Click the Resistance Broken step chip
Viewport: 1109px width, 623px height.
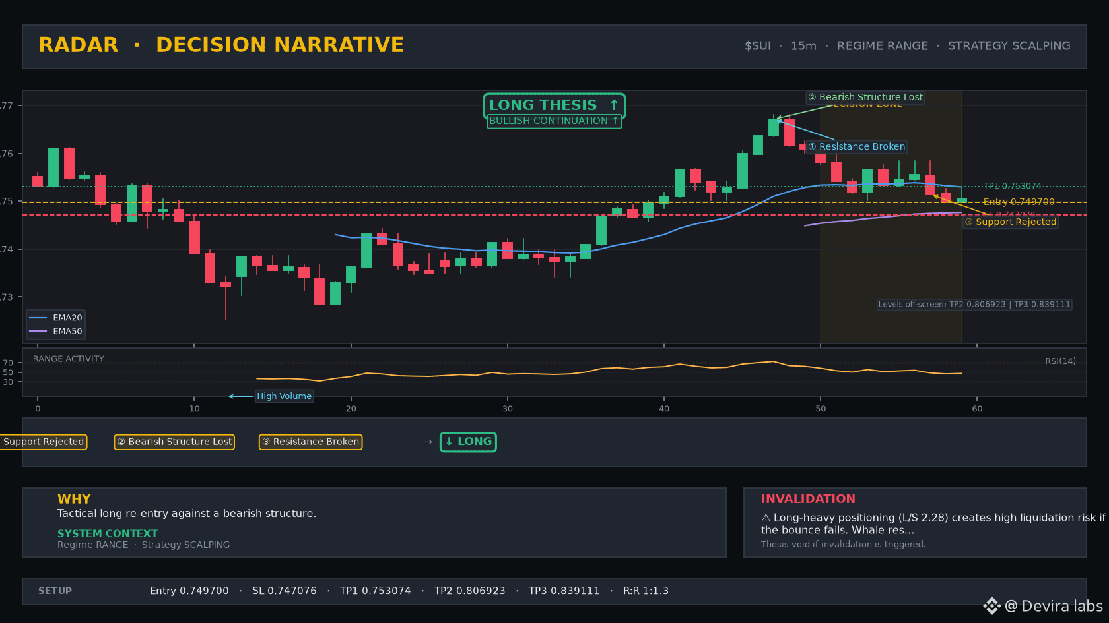(x=310, y=442)
